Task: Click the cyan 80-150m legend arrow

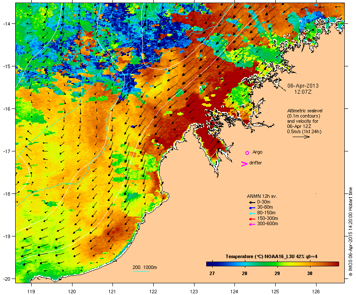Action: [252, 213]
